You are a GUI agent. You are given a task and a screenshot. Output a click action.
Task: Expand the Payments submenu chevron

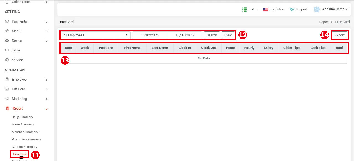pyautogui.click(x=46, y=22)
